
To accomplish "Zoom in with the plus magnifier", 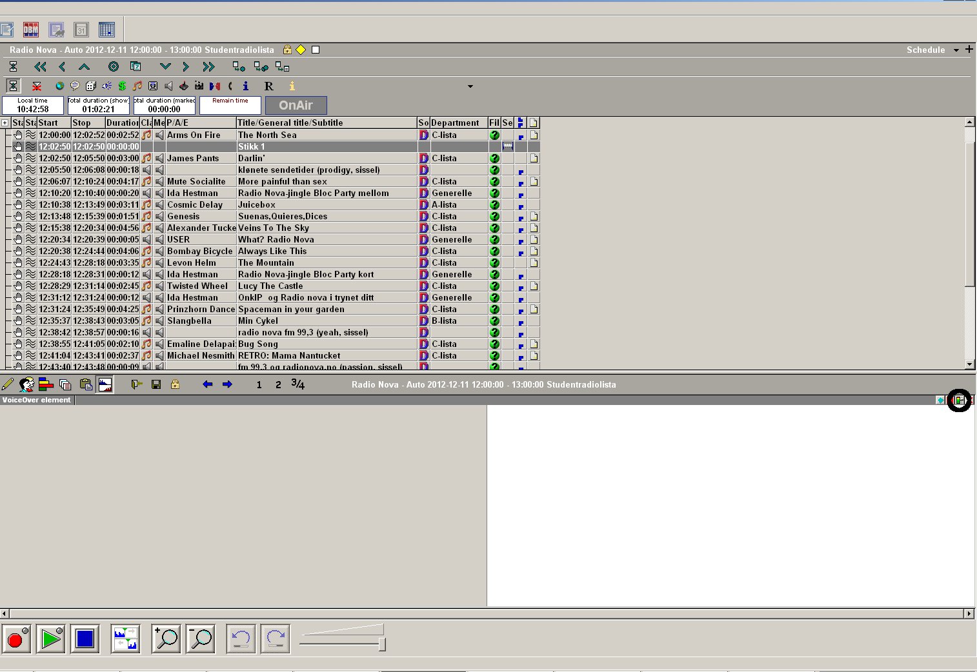I will [166, 638].
